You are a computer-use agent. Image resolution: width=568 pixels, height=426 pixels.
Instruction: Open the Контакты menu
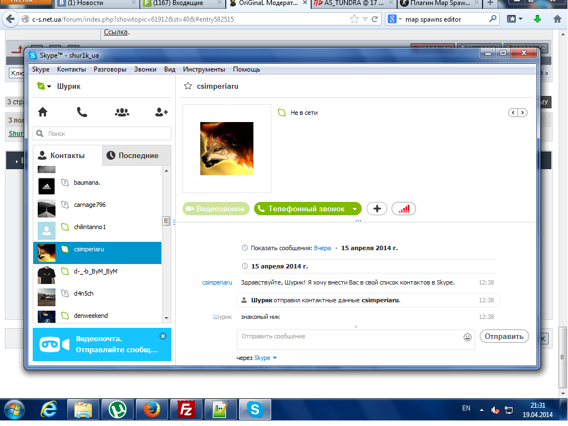click(72, 69)
